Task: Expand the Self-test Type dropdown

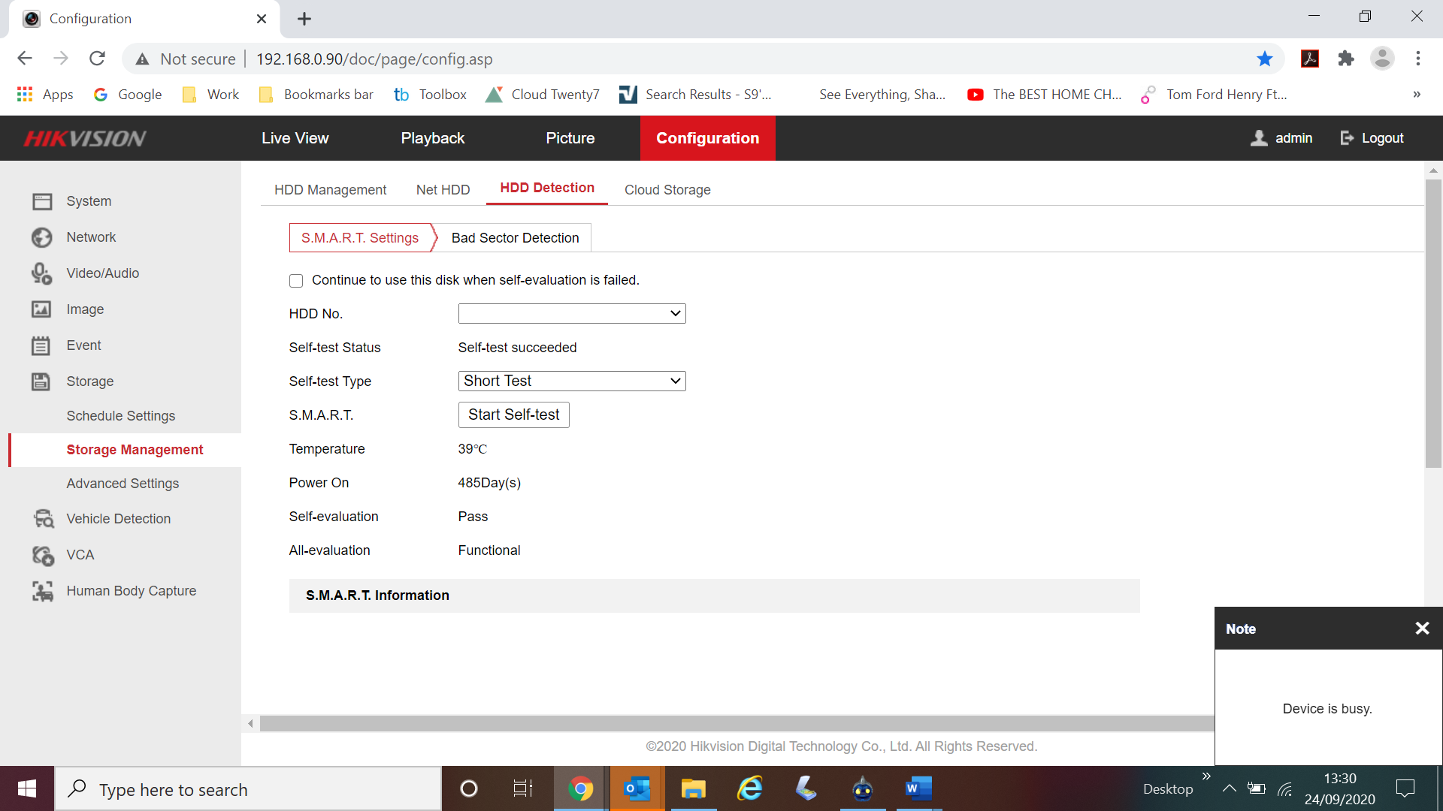Action: 571,381
